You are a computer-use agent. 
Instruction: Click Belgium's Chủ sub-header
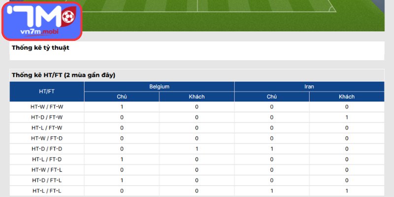[122, 97]
